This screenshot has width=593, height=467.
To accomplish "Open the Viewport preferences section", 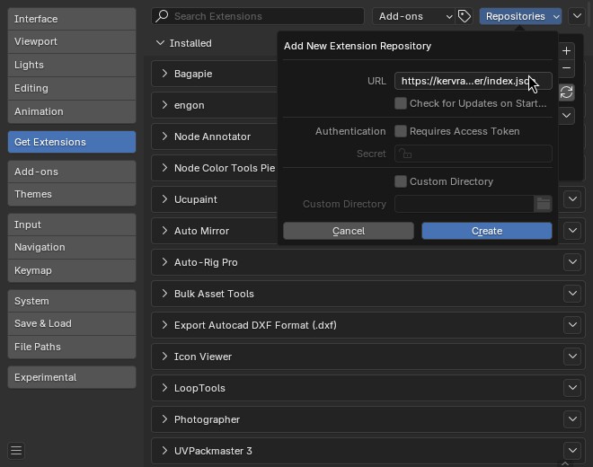I will 72,41.
